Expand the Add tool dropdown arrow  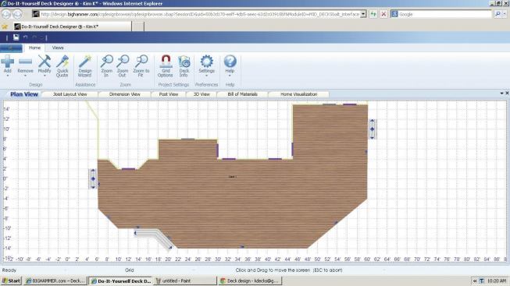pos(8,76)
